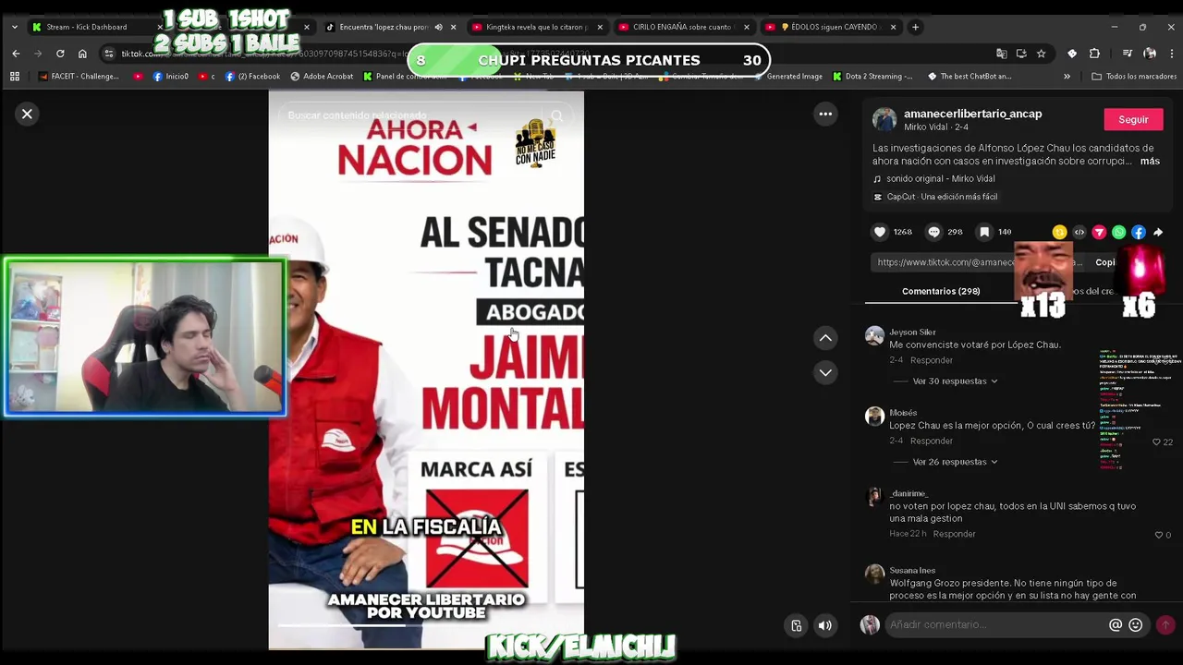
Task: Insert mention with @ icon
Action: click(1116, 625)
